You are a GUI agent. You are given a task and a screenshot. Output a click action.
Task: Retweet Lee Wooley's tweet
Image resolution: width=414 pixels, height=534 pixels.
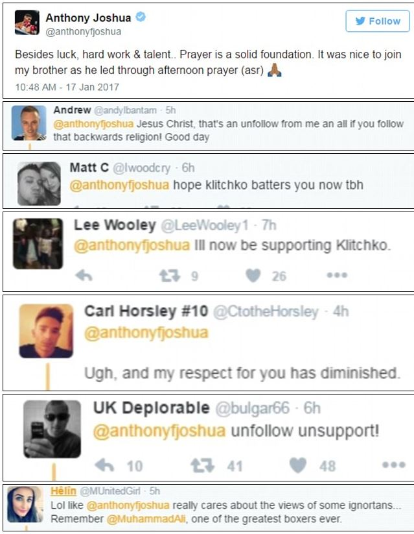pyautogui.click(x=170, y=276)
